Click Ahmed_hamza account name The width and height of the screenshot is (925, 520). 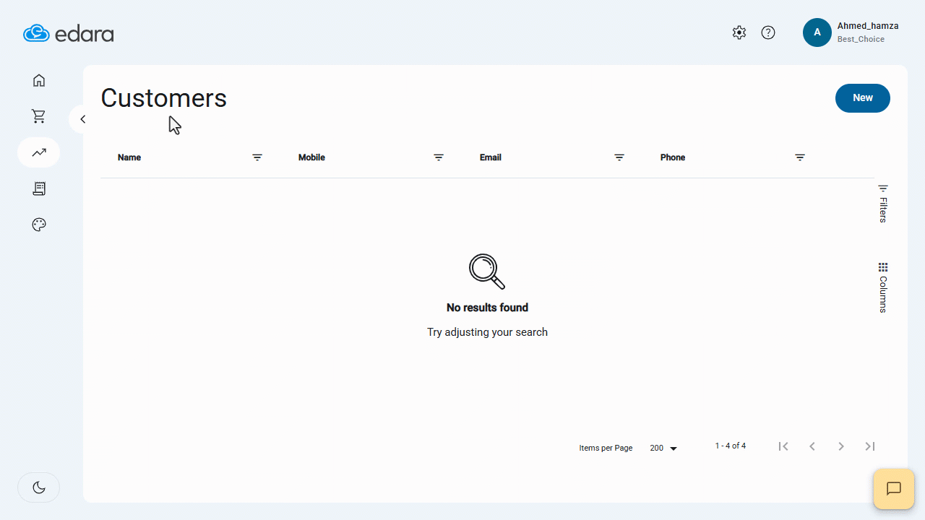pyautogui.click(x=868, y=26)
